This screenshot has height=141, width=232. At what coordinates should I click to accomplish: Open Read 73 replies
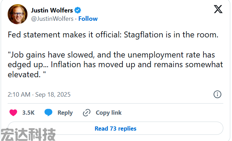pyautogui.click(x=115, y=129)
